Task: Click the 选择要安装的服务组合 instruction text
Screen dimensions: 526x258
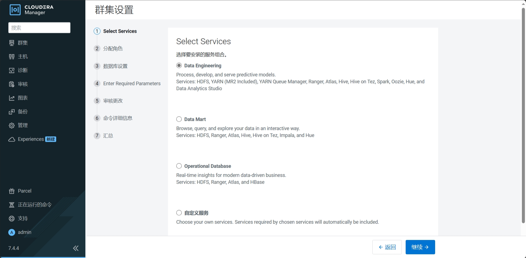Action: pos(202,55)
